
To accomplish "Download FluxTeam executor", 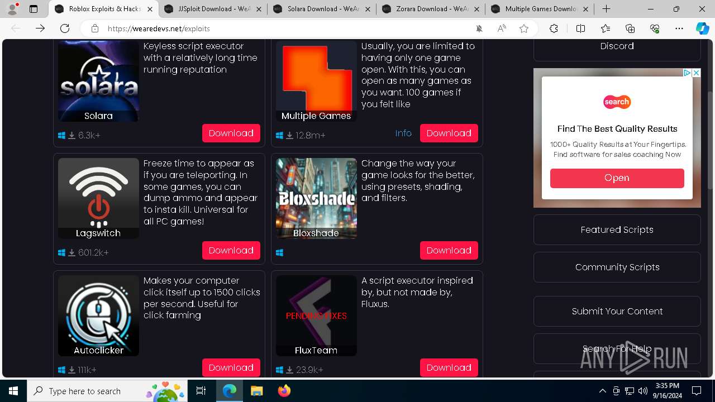I will click(449, 368).
